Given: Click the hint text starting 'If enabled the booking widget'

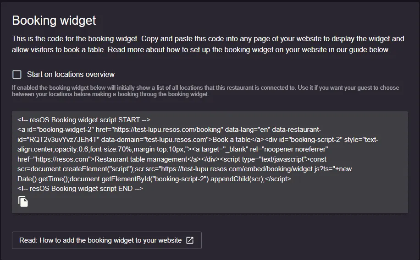Looking at the screenshot, I should pos(205,91).
